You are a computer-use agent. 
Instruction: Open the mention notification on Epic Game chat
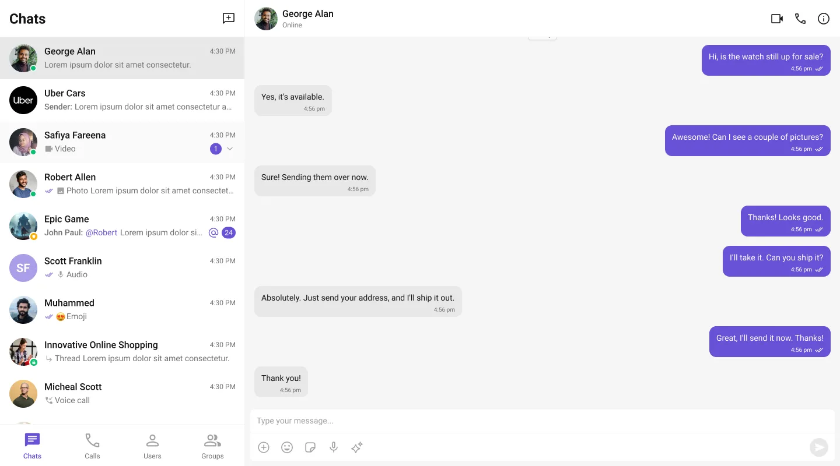[x=213, y=232]
